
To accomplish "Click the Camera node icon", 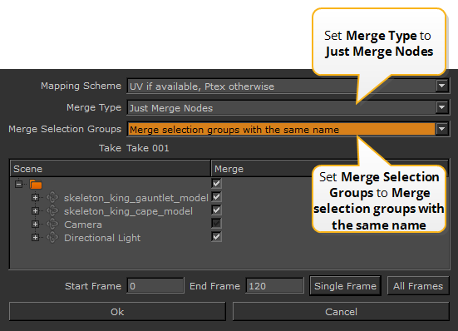I will point(52,225).
